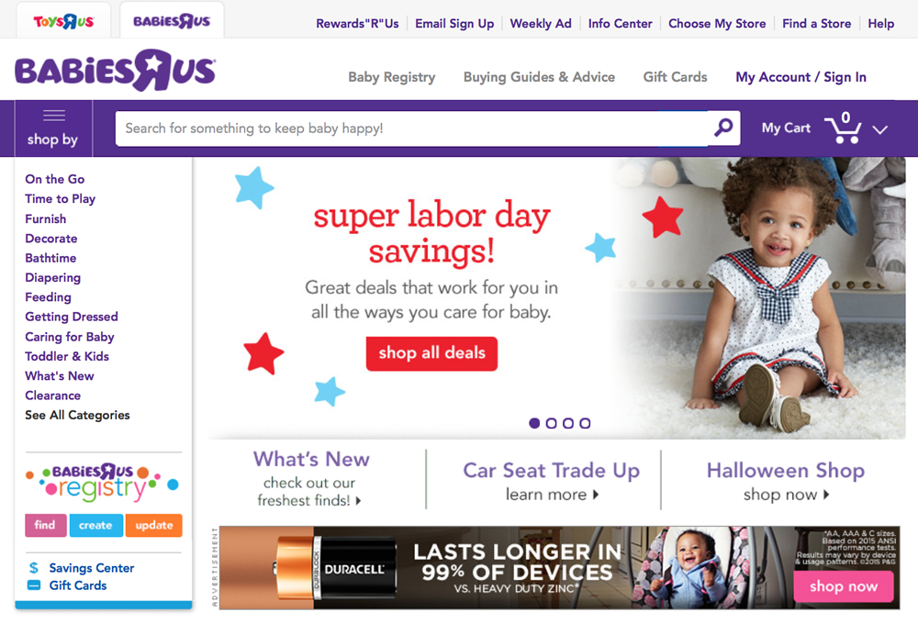Click the pink shop now Duracell ad button
Viewport: 918px width, 635px height.
point(844,586)
